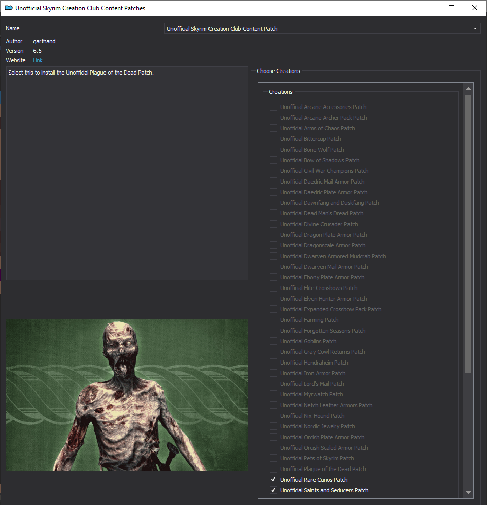Uncheck Unofficial Saints and Seducers Patch

[x=273, y=490]
